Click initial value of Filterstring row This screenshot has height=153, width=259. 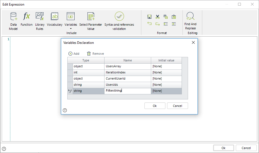[166, 91]
